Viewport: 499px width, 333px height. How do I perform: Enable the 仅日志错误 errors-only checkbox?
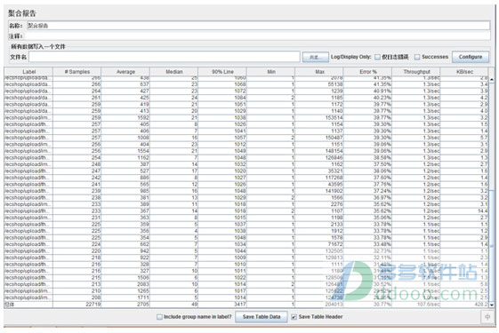(x=377, y=57)
